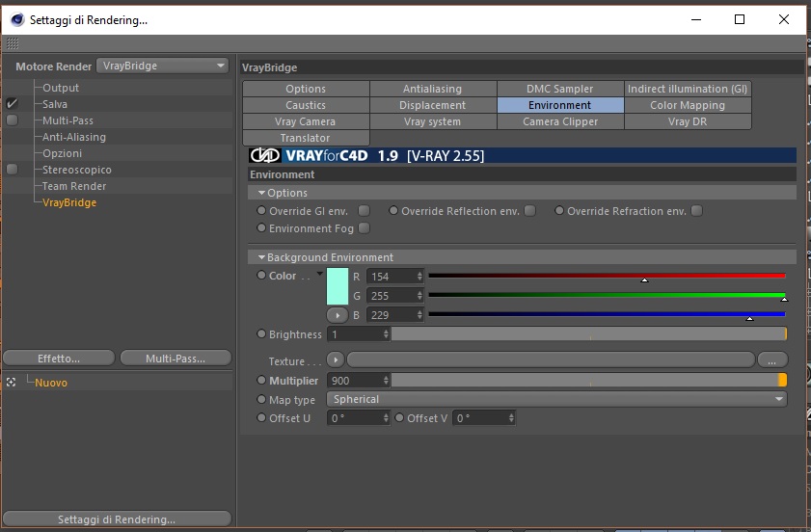
Task: Select Anti-Aliasing in the settings tree
Action: click(x=74, y=137)
